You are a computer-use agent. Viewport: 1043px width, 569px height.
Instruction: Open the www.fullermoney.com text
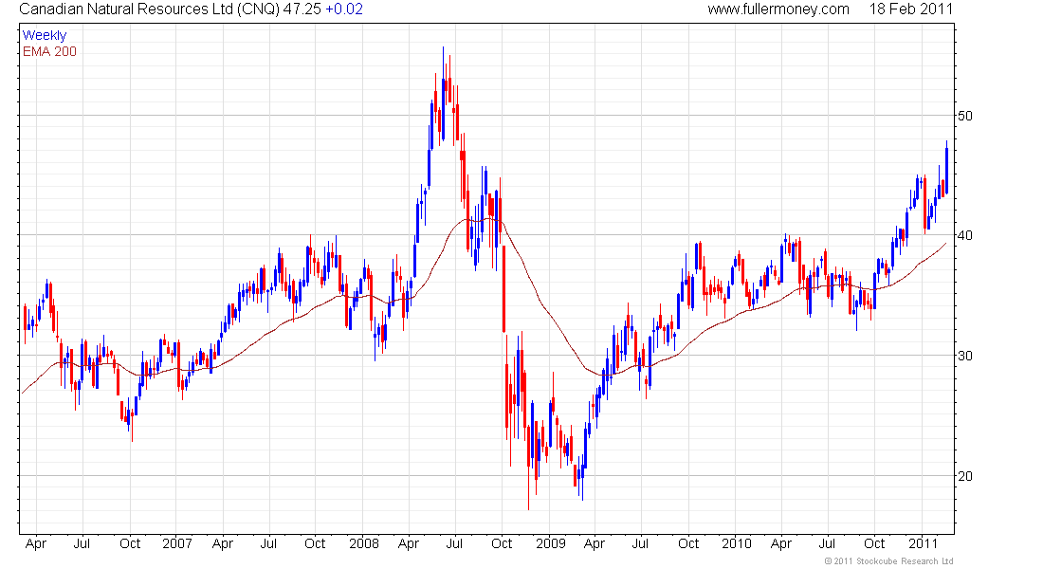778,9
